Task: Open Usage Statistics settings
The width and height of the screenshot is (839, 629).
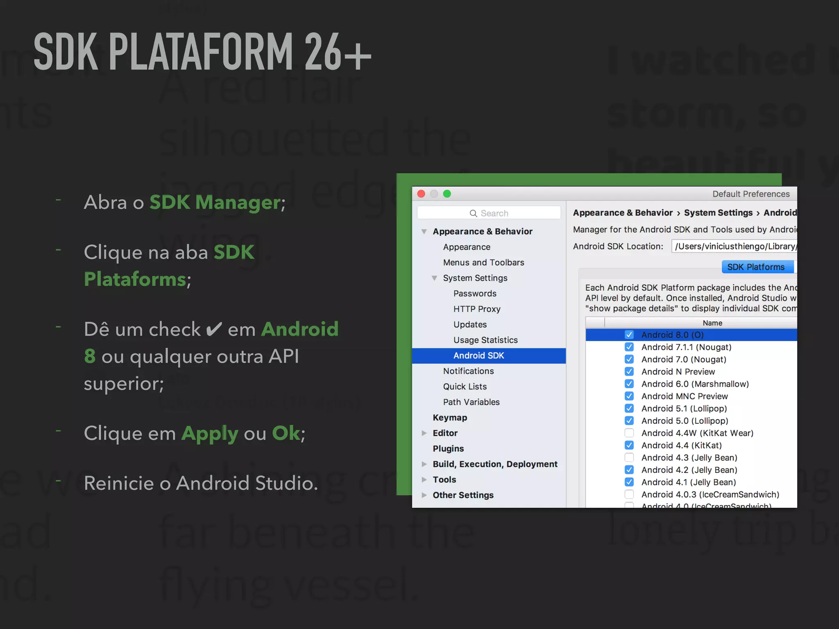Action: pos(485,340)
